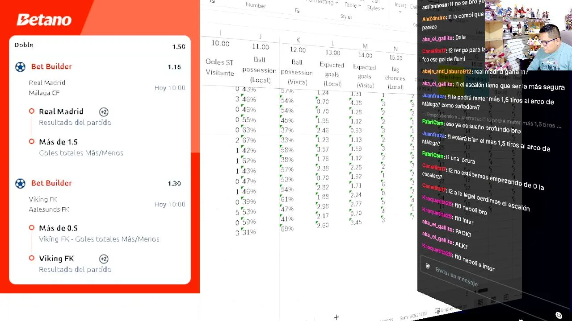Select the cell containing 12.00
The width and height of the screenshot is (572, 321).
point(298,50)
